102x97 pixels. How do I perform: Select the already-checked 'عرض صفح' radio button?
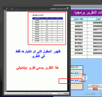click(x=80, y=81)
